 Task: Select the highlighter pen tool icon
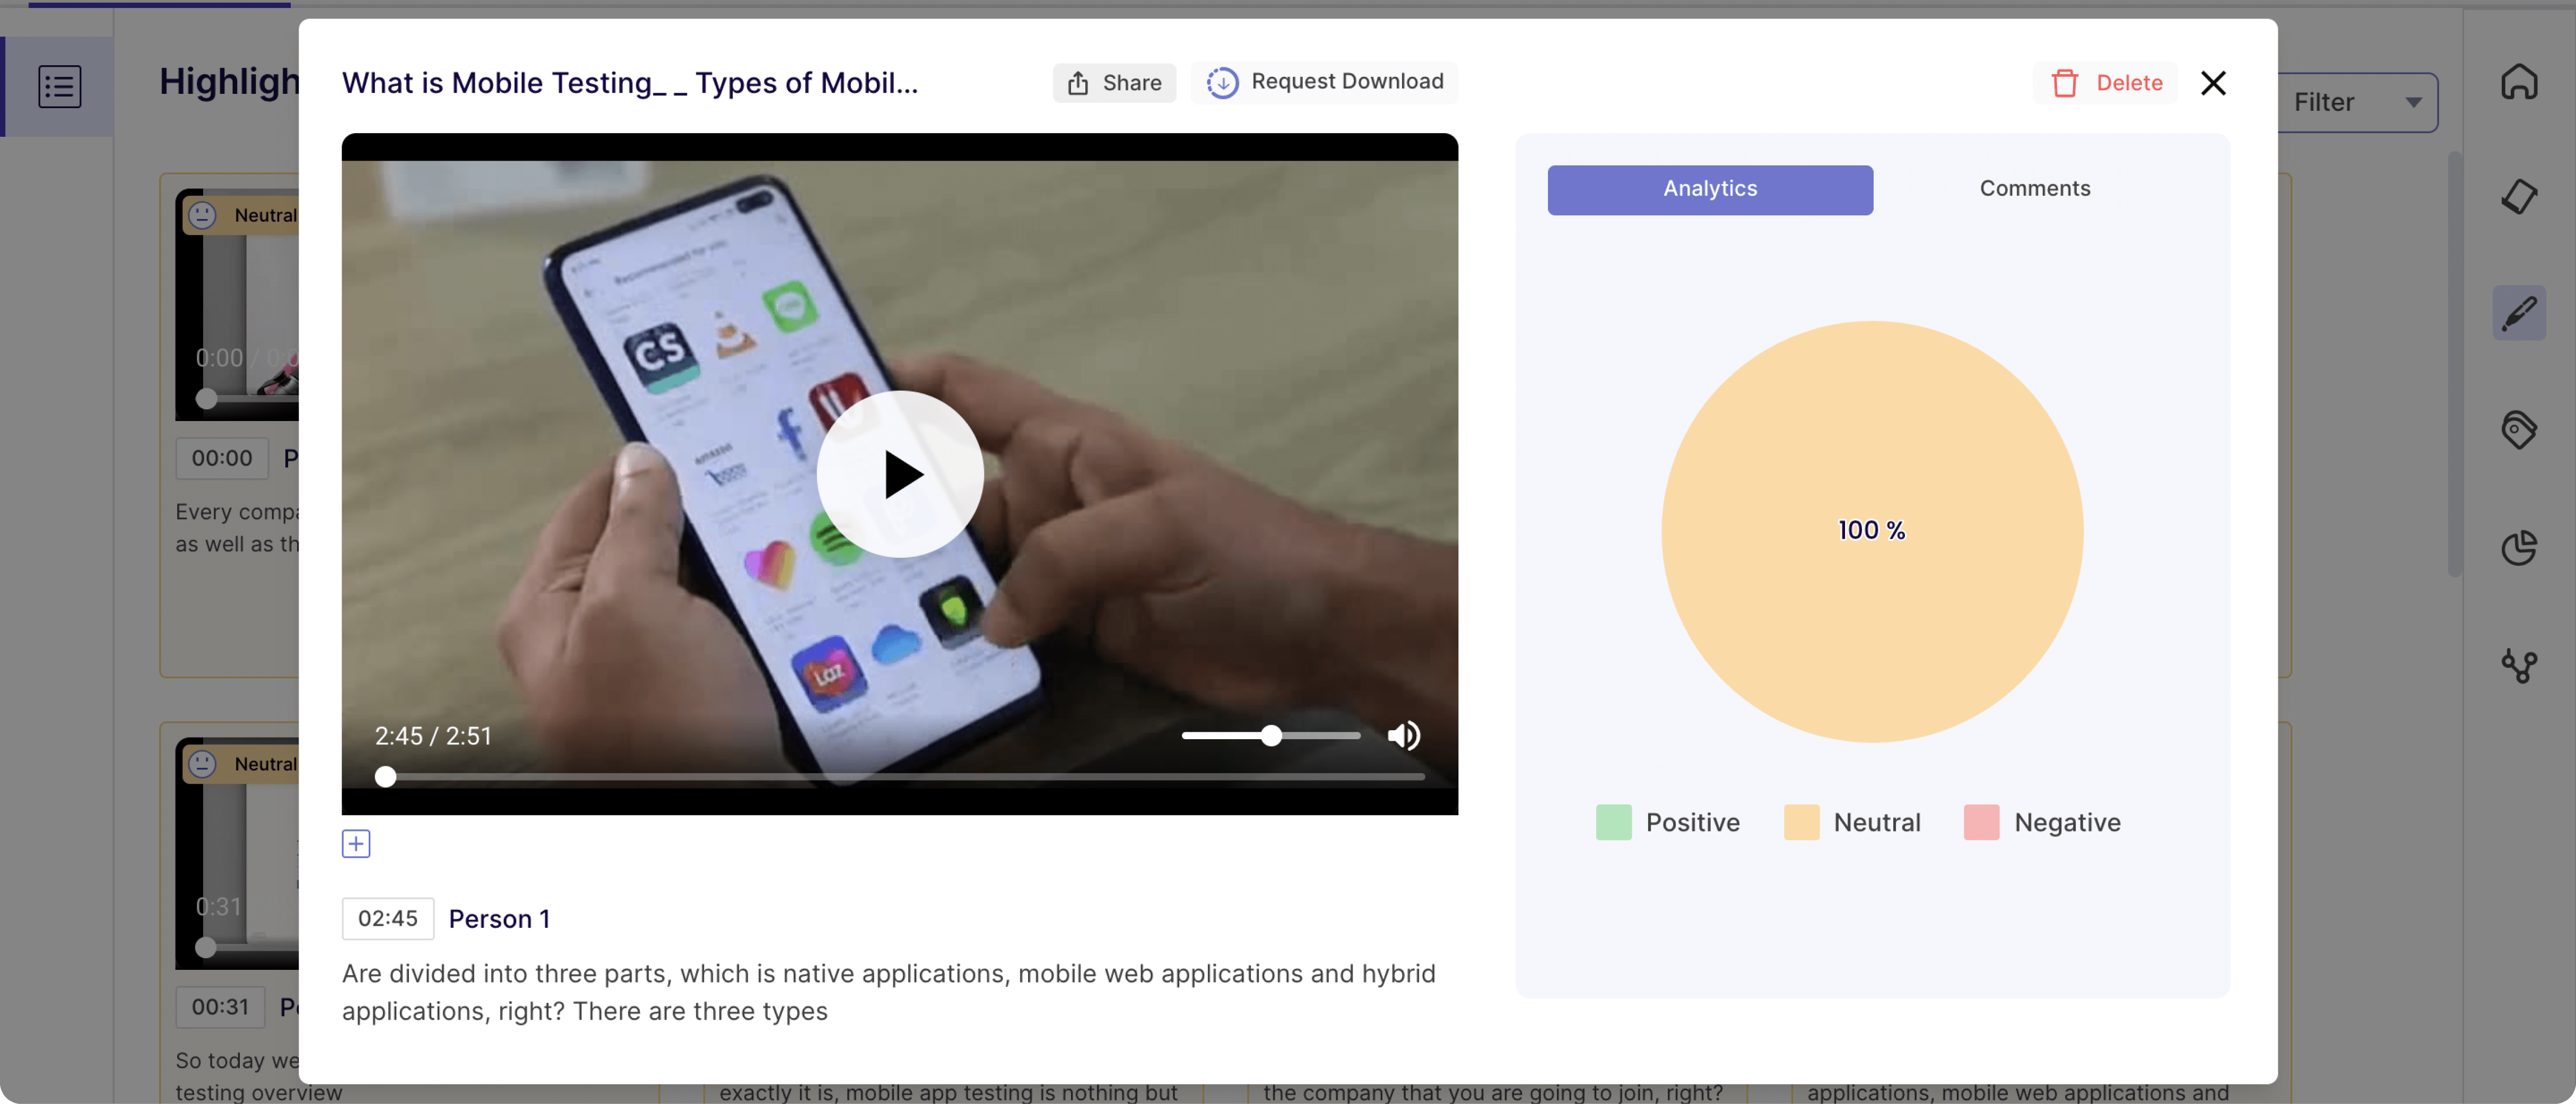click(x=2519, y=313)
